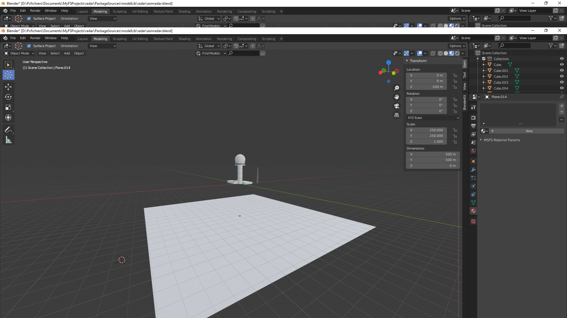
Task: Open the File menu in front window
Action: coord(13,38)
